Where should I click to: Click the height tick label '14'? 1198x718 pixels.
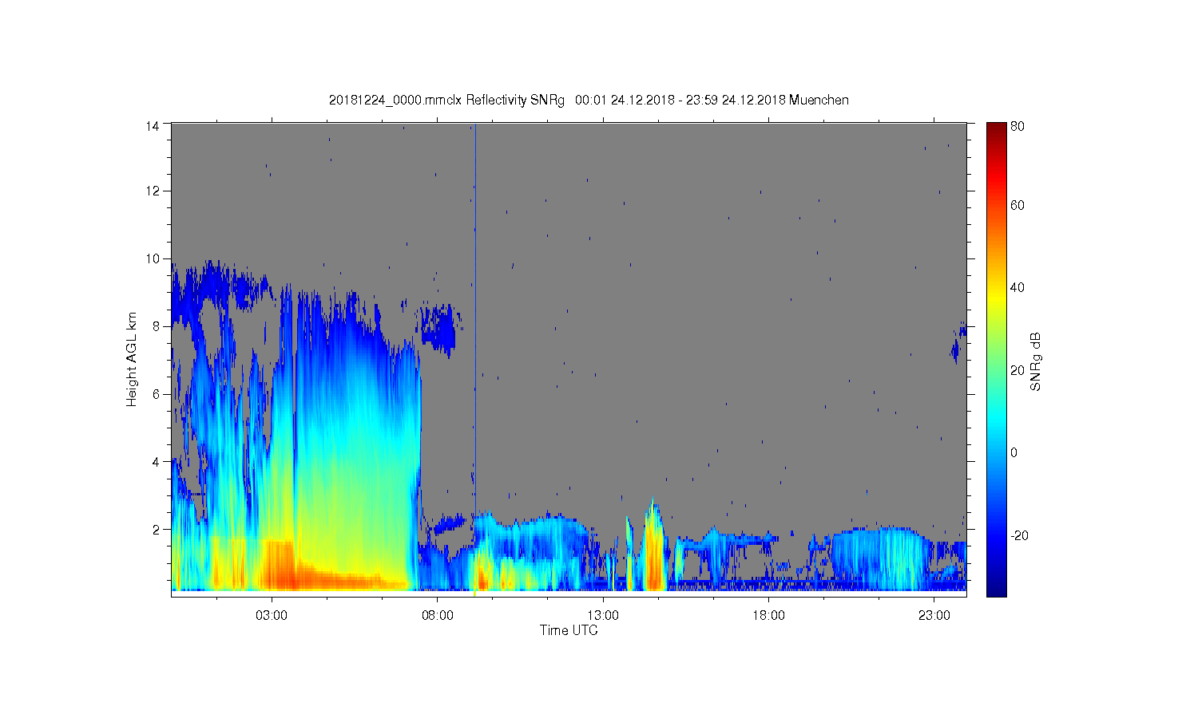(152, 125)
